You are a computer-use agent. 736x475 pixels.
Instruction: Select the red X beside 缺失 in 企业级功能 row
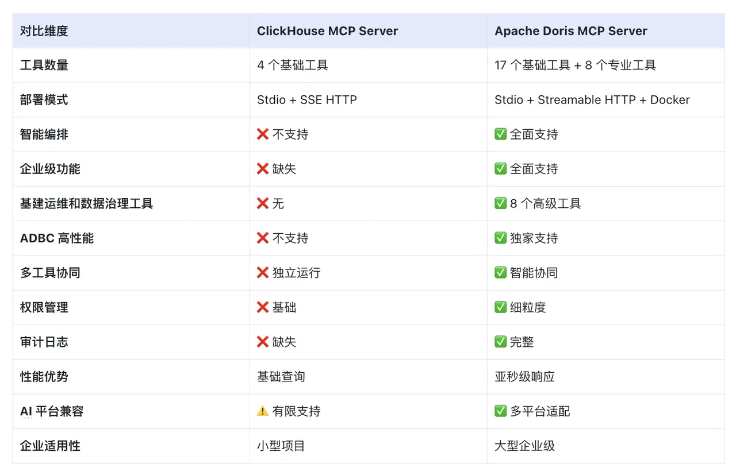pyautogui.click(x=263, y=169)
